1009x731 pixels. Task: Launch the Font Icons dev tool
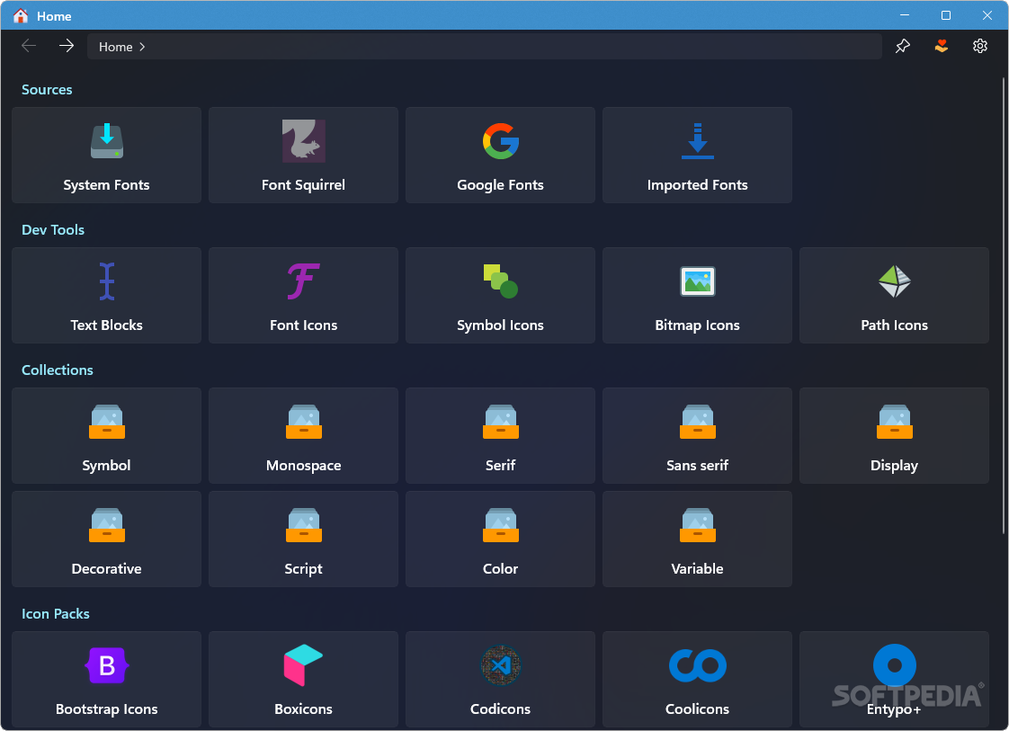point(303,295)
